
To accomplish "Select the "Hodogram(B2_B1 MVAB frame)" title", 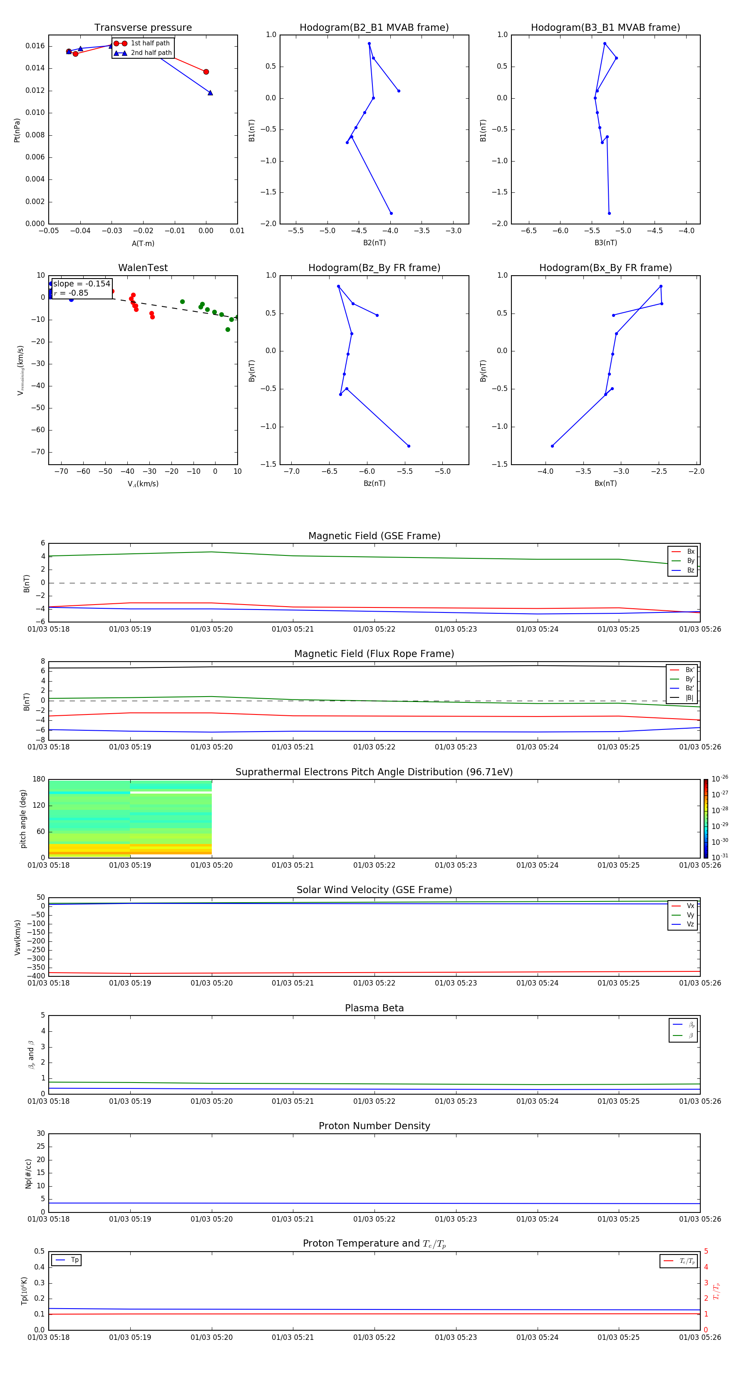I will [x=374, y=28].
